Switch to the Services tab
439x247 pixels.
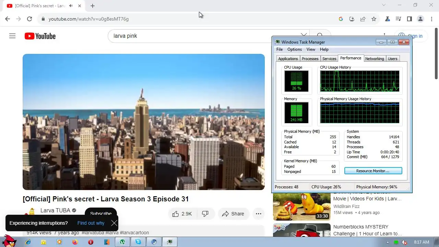pyautogui.click(x=329, y=59)
